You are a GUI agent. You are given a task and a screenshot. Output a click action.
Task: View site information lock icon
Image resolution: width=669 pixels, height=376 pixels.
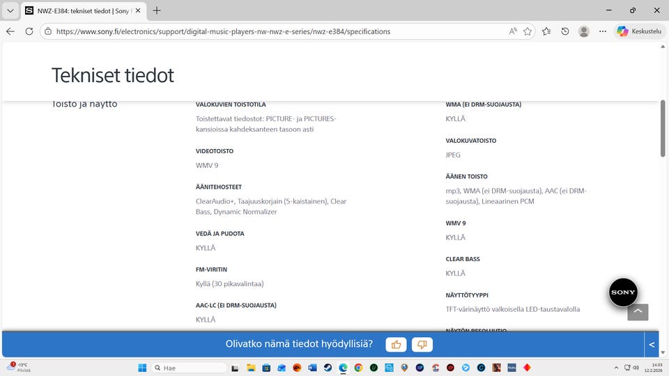click(48, 31)
